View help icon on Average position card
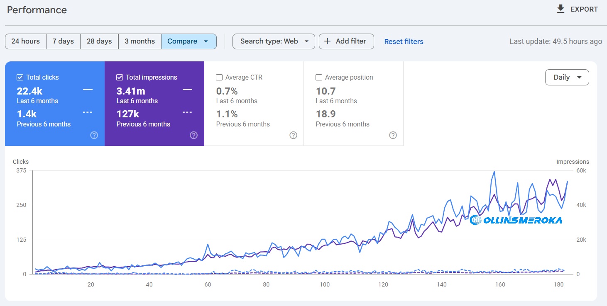Image resolution: width=607 pixels, height=306 pixels. (x=393, y=135)
